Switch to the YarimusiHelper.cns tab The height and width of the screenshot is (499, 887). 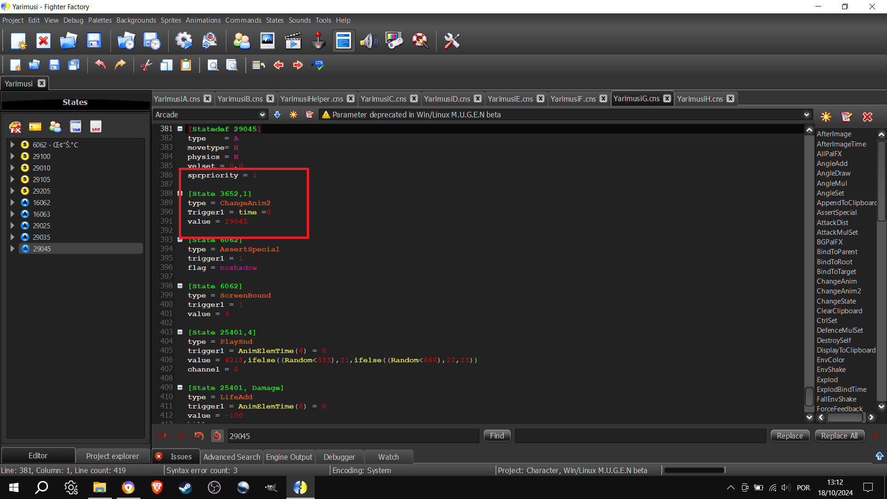pyautogui.click(x=312, y=99)
